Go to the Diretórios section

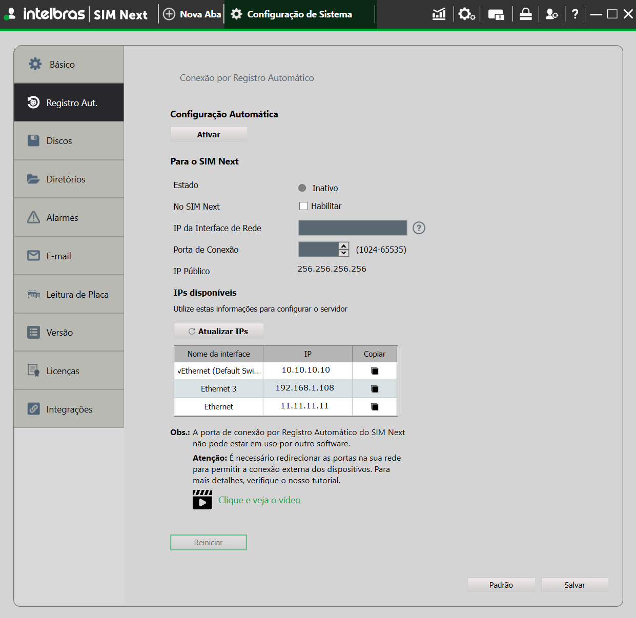(x=69, y=179)
